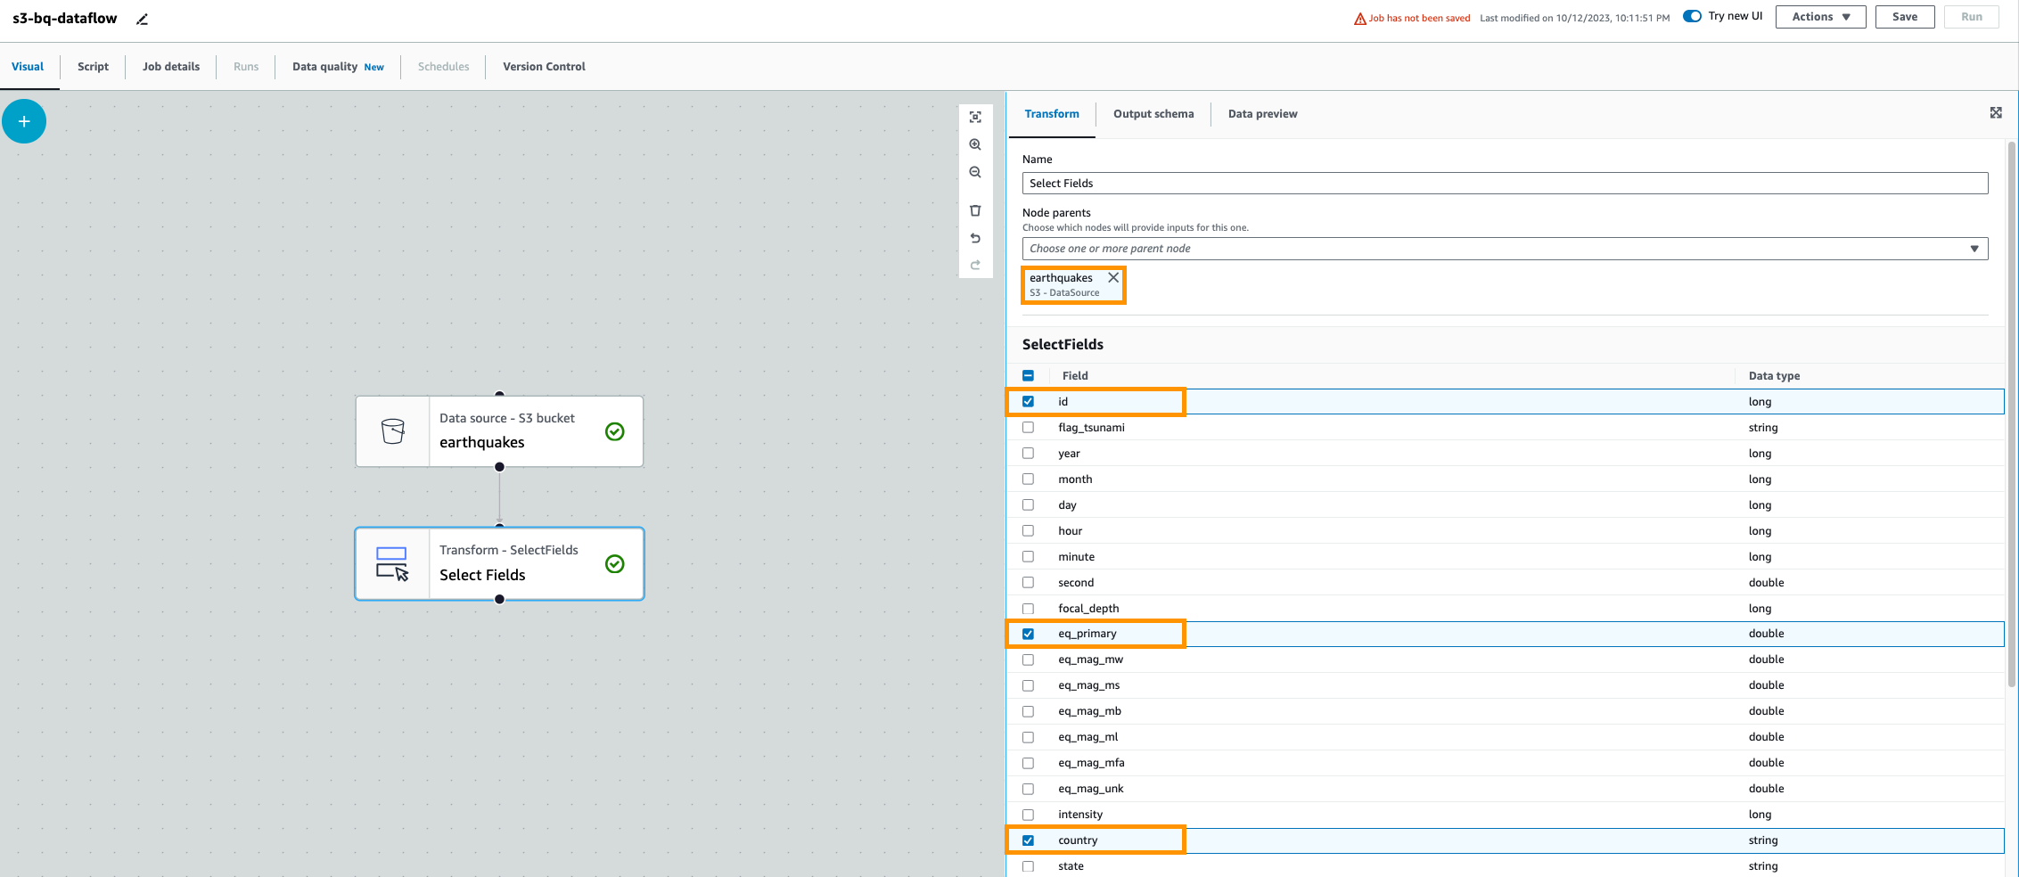2019x877 pixels.
Task: Remove earthquakes parent node with X
Action: tap(1113, 277)
